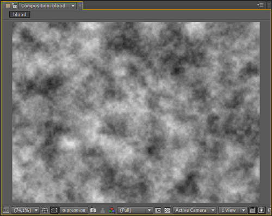The width and height of the screenshot is (272, 216).
Task: Open the Active Camera view dropdown
Action: tap(195, 210)
